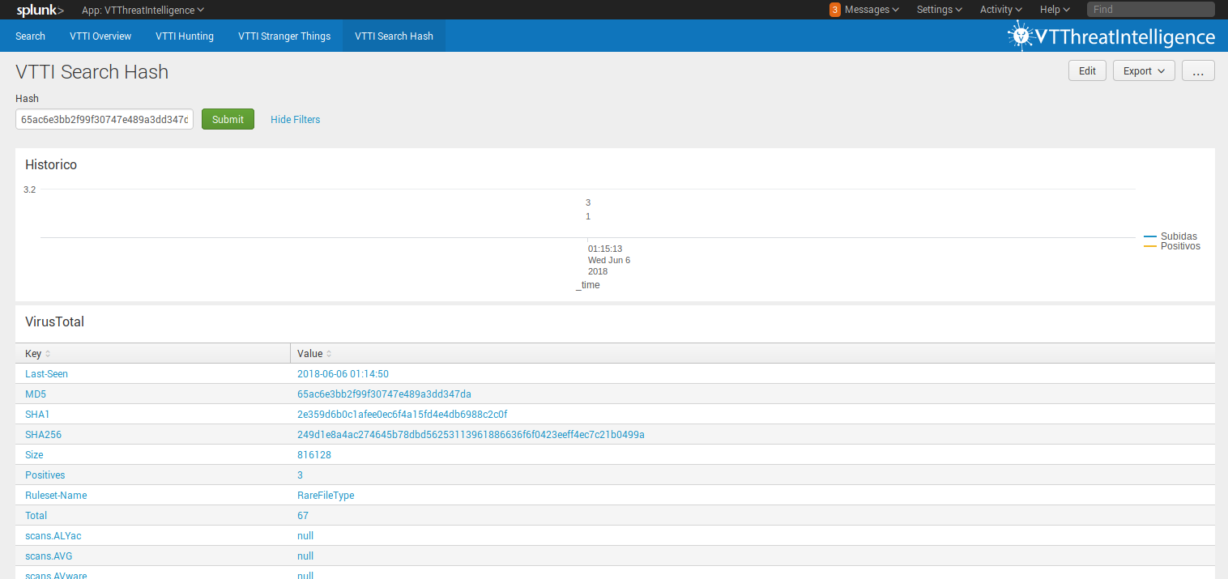The height and width of the screenshot is (579, 1228).
Task: Switch to the VTTI Overview tab
Action: [100, 36]
